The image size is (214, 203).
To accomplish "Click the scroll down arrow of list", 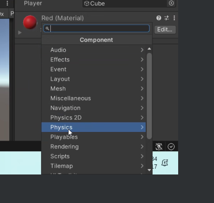I will pos(149,170).
